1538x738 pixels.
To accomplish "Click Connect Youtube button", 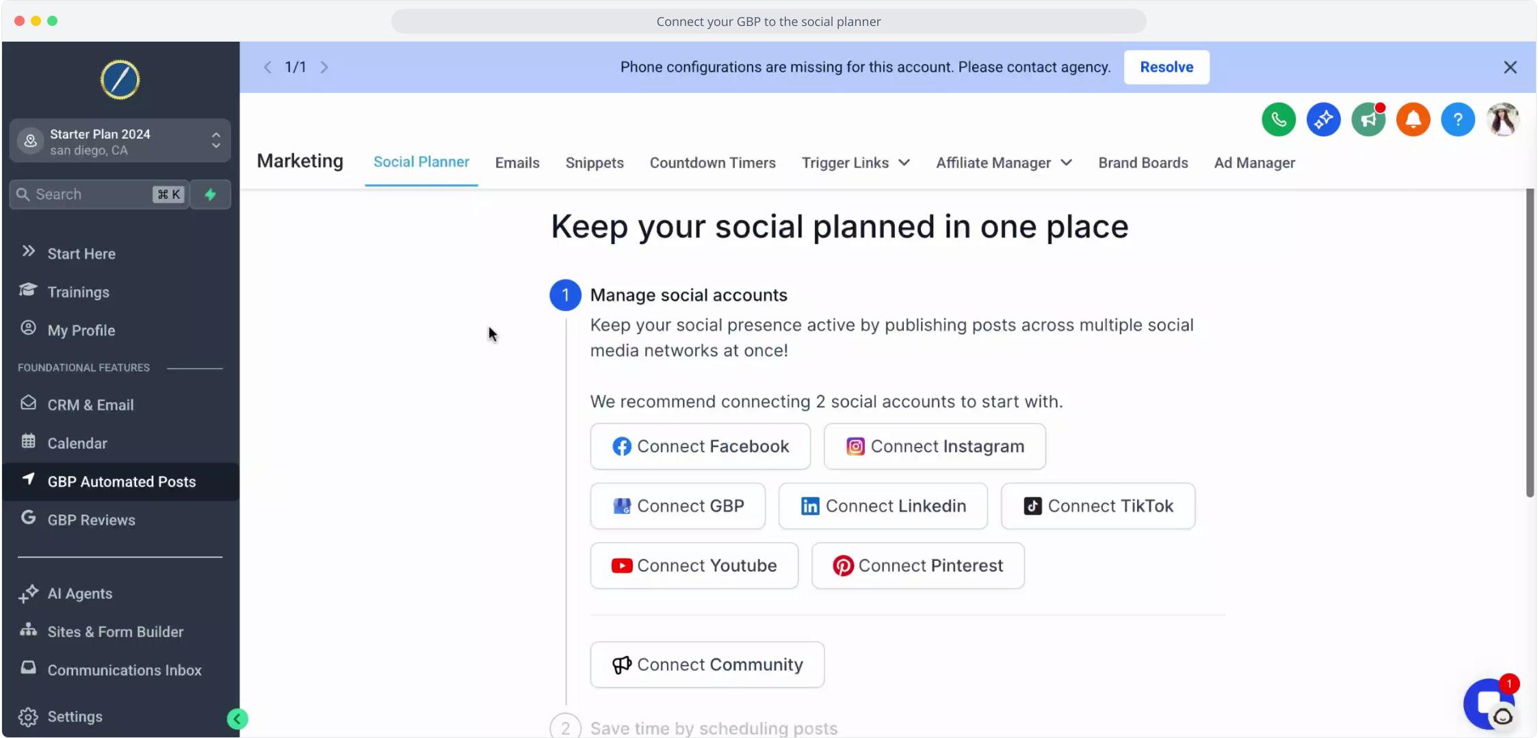I will click(694, 565).
